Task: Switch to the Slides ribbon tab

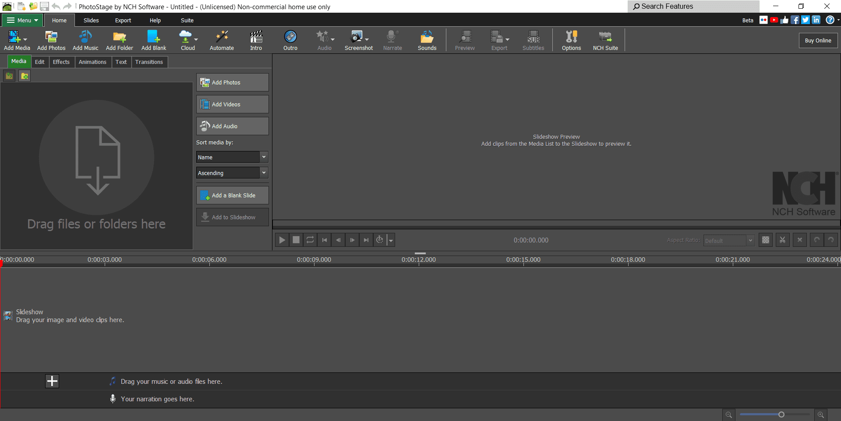Action: click(x=91, y=20)
